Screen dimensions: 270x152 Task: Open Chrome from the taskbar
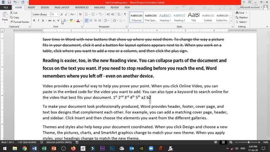24,148
